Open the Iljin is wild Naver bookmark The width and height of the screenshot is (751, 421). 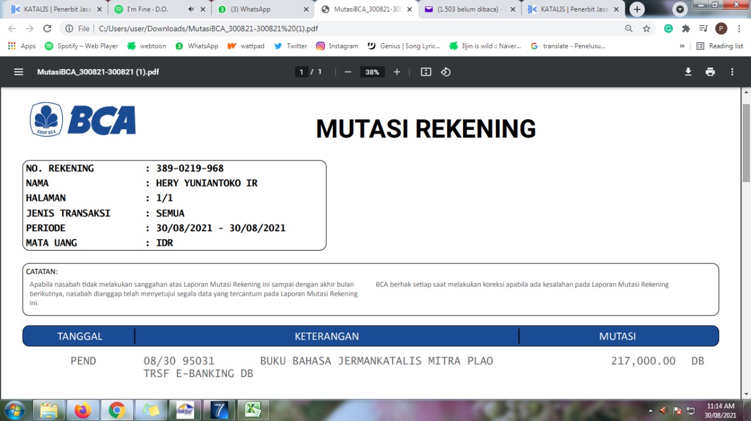[x=485, y=46]
